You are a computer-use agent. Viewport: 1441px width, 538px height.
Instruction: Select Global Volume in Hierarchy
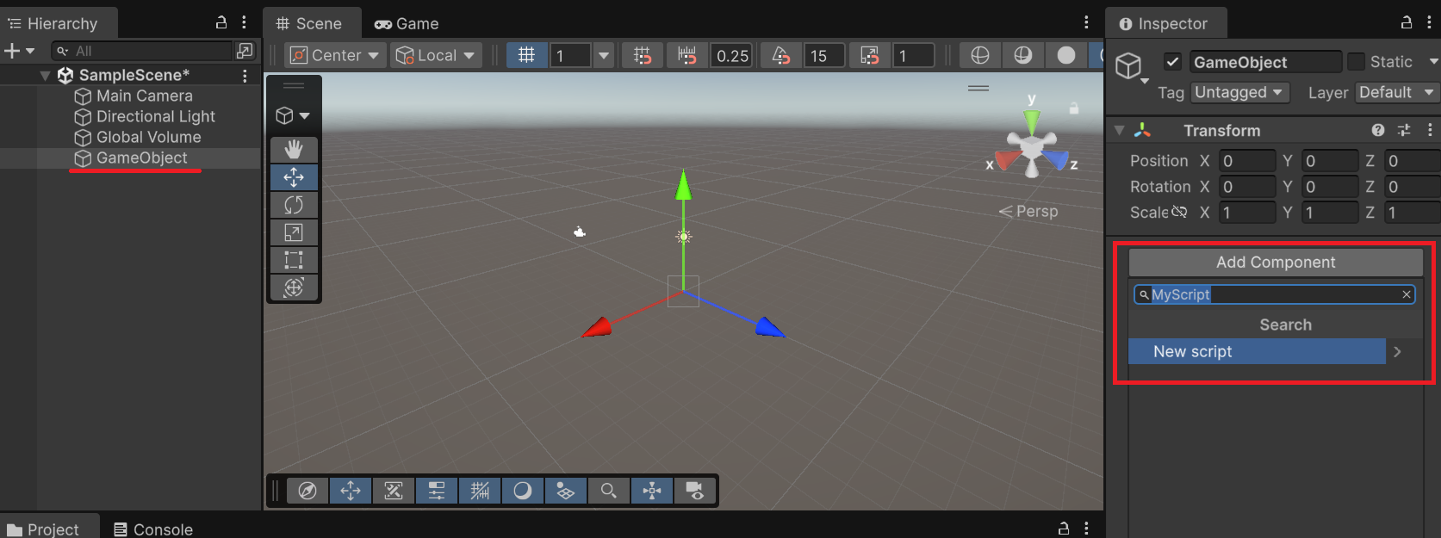pyautogui.click(x=138, y=137)
